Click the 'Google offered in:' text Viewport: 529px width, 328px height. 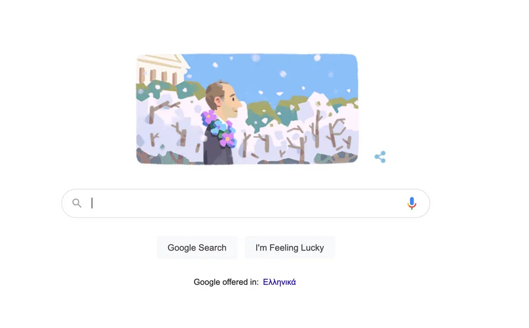(x=226, y=282)
